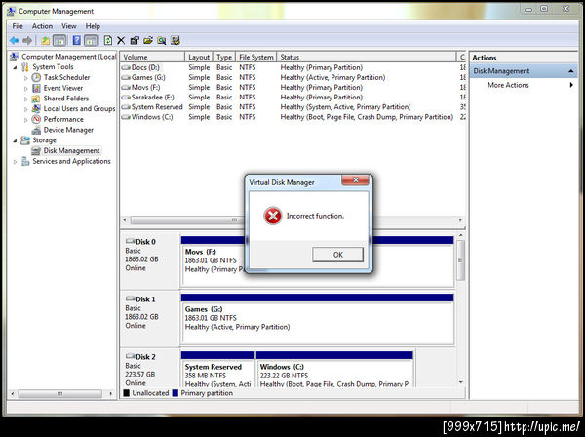Screen dimensions: 585x437
Task: Click the black Unallocated legend swatch
Action: point(126,393)
